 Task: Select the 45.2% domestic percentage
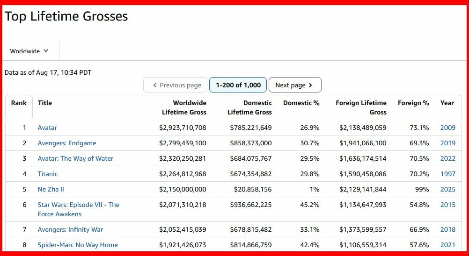[x=310, y=205]
